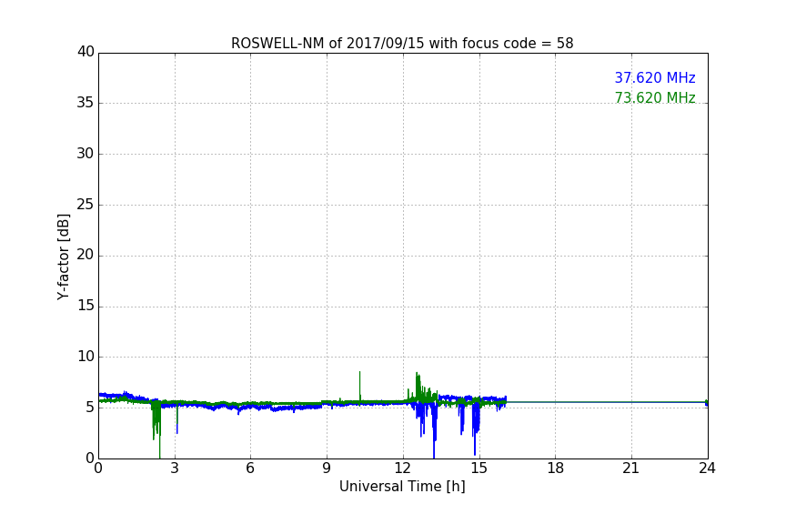Click the y-axis tick label '5'
The height and width of the screenshot is (524, 786).
[90, 408]
